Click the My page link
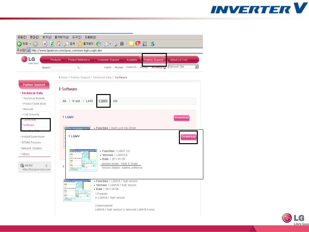309x232 pixels. [119, 67]
